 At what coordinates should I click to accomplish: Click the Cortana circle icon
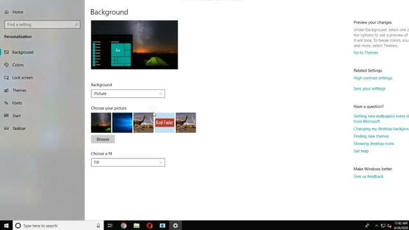(18, 226)
